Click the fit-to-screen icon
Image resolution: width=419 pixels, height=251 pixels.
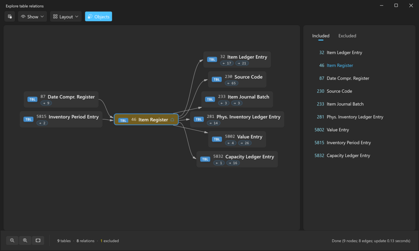click(38, 240)
